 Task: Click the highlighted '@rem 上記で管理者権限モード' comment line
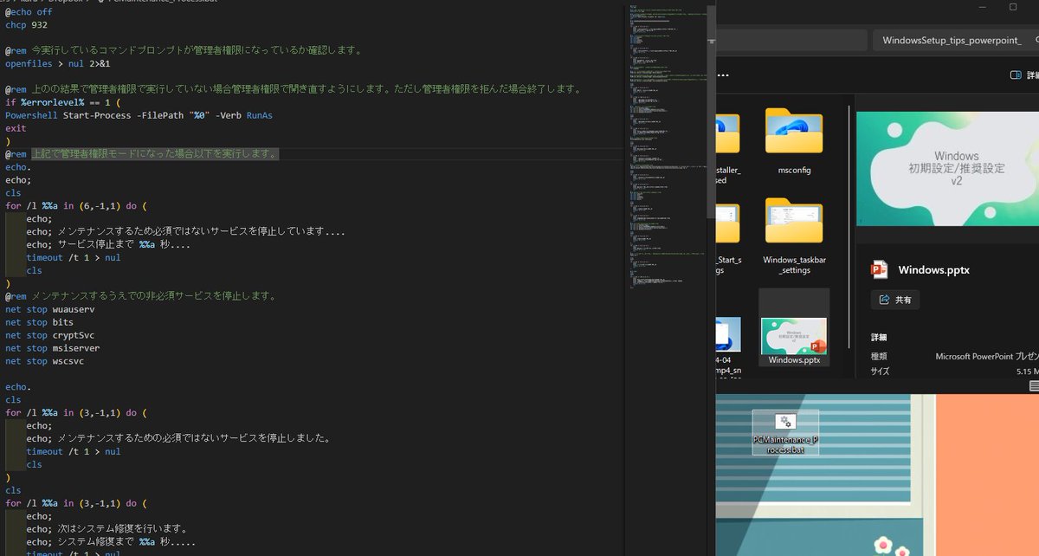[x=142, y=154]
